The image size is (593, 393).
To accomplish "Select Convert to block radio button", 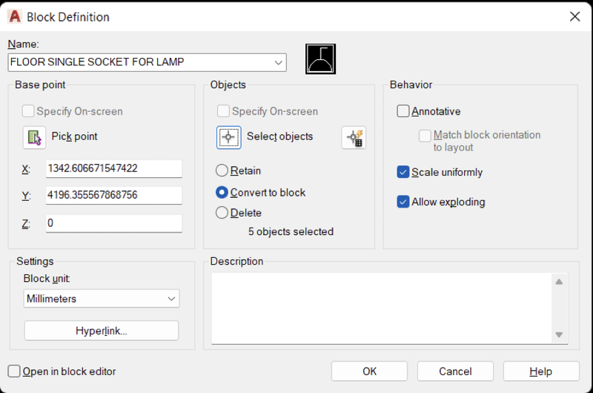I will [x=222, y=193].
